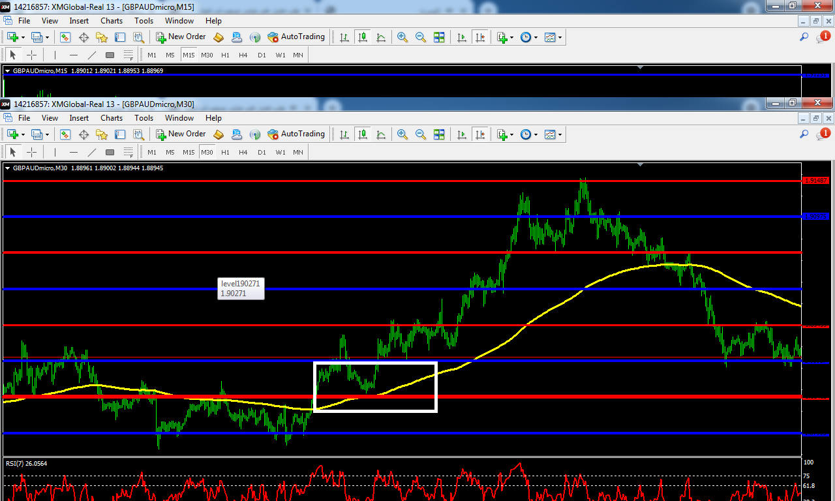The image size is (835, 501).
Task: Switch timeframe to H4 in the M30 window
Action: click(x=243, y=152)
